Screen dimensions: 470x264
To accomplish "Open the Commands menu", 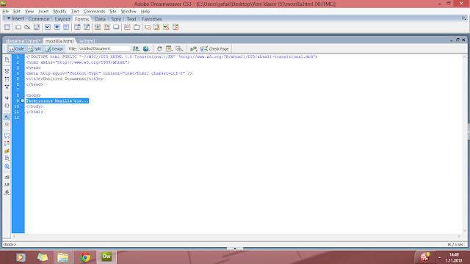I will [94, 12].
